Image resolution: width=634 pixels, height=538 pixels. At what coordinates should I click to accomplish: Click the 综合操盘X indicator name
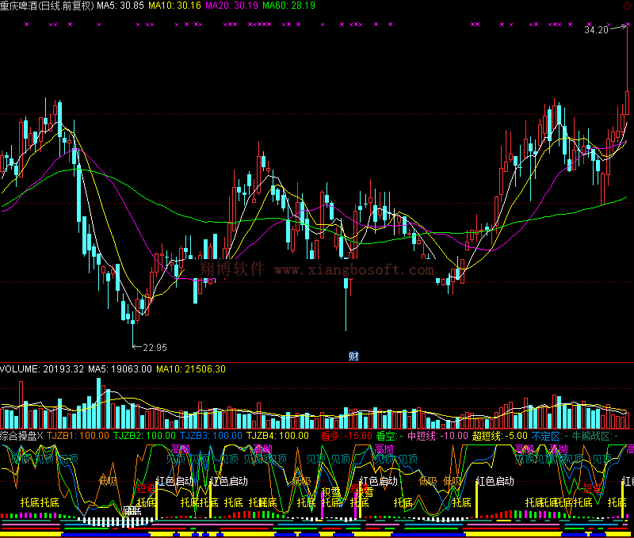[x=21, y=436]
